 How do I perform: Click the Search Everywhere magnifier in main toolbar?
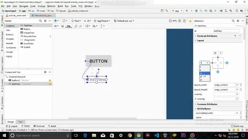237,11
